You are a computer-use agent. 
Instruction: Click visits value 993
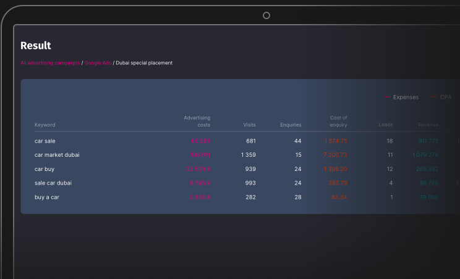pyautogui.click(x=250, y=183)
